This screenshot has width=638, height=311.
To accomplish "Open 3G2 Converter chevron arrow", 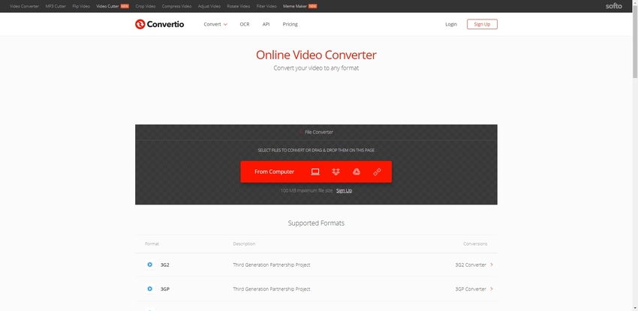I will (x=491, y=265).
